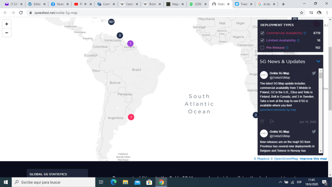
Task: Launch Microsoft Edge from taskbar
Action: (114, 182)
